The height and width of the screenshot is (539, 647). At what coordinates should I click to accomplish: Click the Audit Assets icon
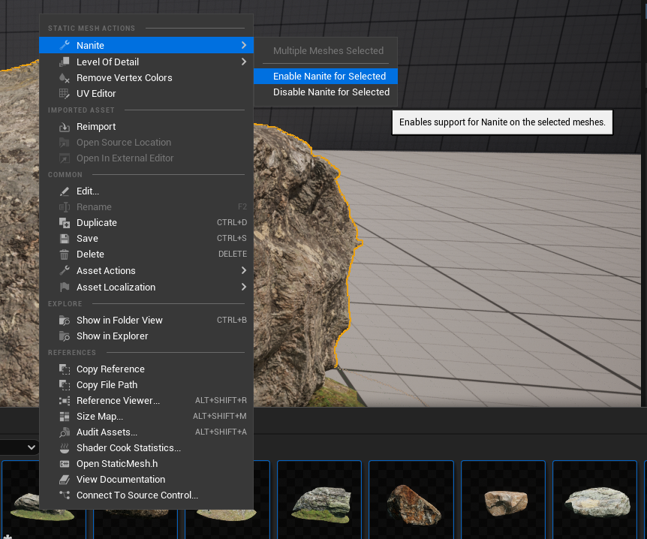click(x=65, y=432)
